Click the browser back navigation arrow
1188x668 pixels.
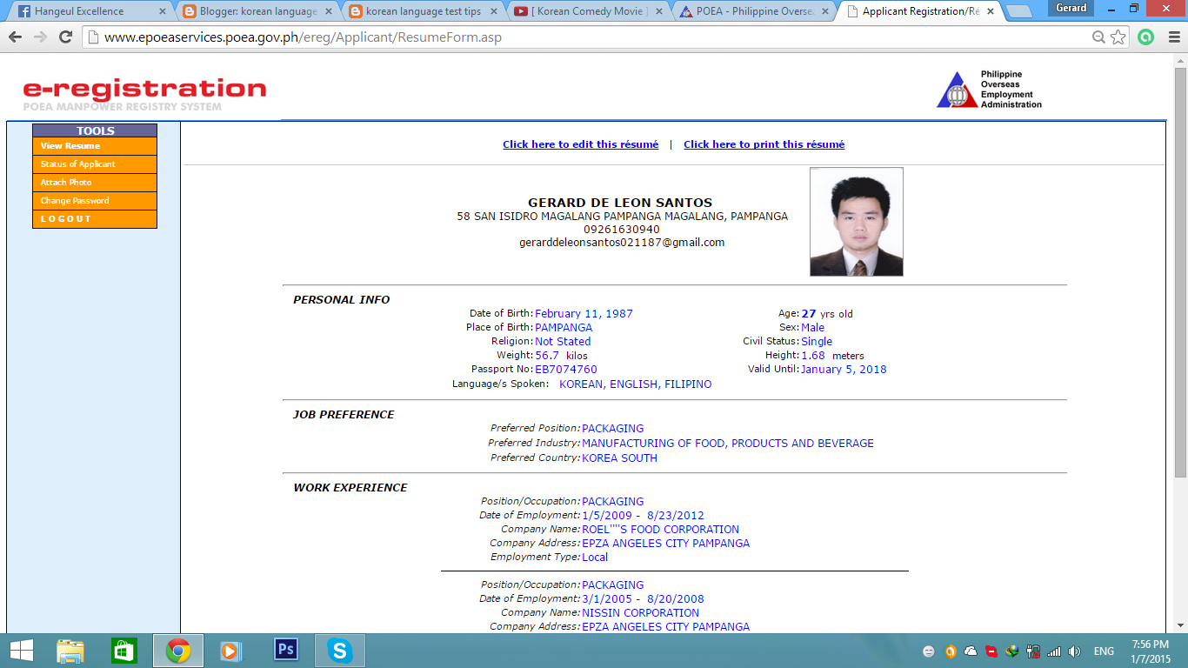tap(16, 37)
